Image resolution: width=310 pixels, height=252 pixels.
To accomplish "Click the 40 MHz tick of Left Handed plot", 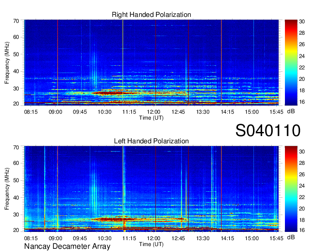I will (16, 198).
